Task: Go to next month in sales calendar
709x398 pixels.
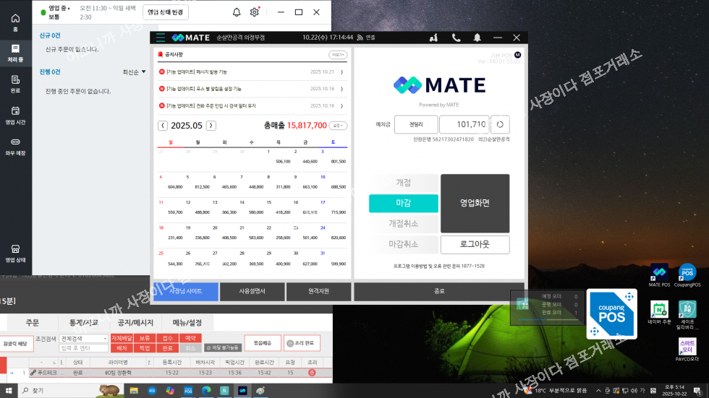Action: coord(211,126)
